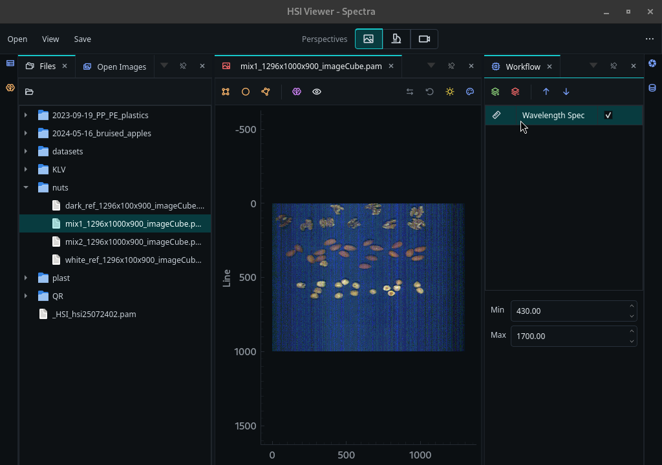The image size is (662, 465).
Task: Open the Open menu
Action: [17, 39]
